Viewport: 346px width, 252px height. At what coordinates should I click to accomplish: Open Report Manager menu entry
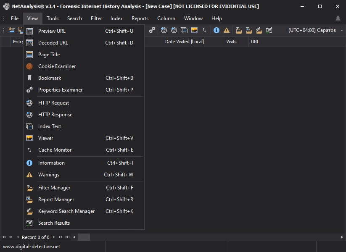pos(84,199)
